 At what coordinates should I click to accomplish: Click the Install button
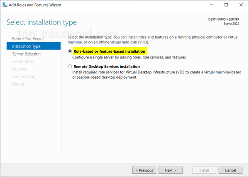(x=204, y=170)
